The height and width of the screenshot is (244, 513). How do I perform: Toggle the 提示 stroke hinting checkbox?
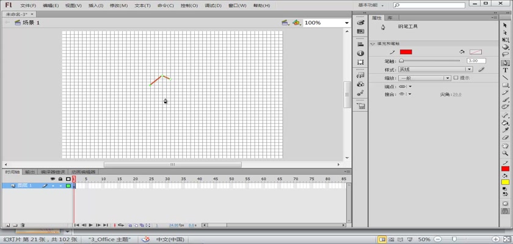tap(456, 78)
